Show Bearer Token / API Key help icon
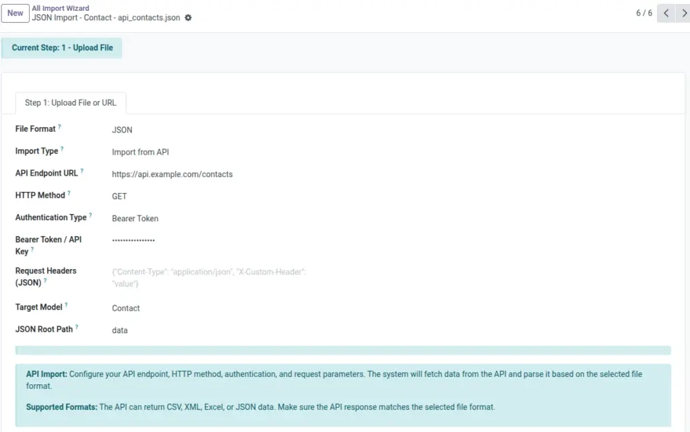The height and width of the screenshot is (432, 690). click(x=32, y=249)
